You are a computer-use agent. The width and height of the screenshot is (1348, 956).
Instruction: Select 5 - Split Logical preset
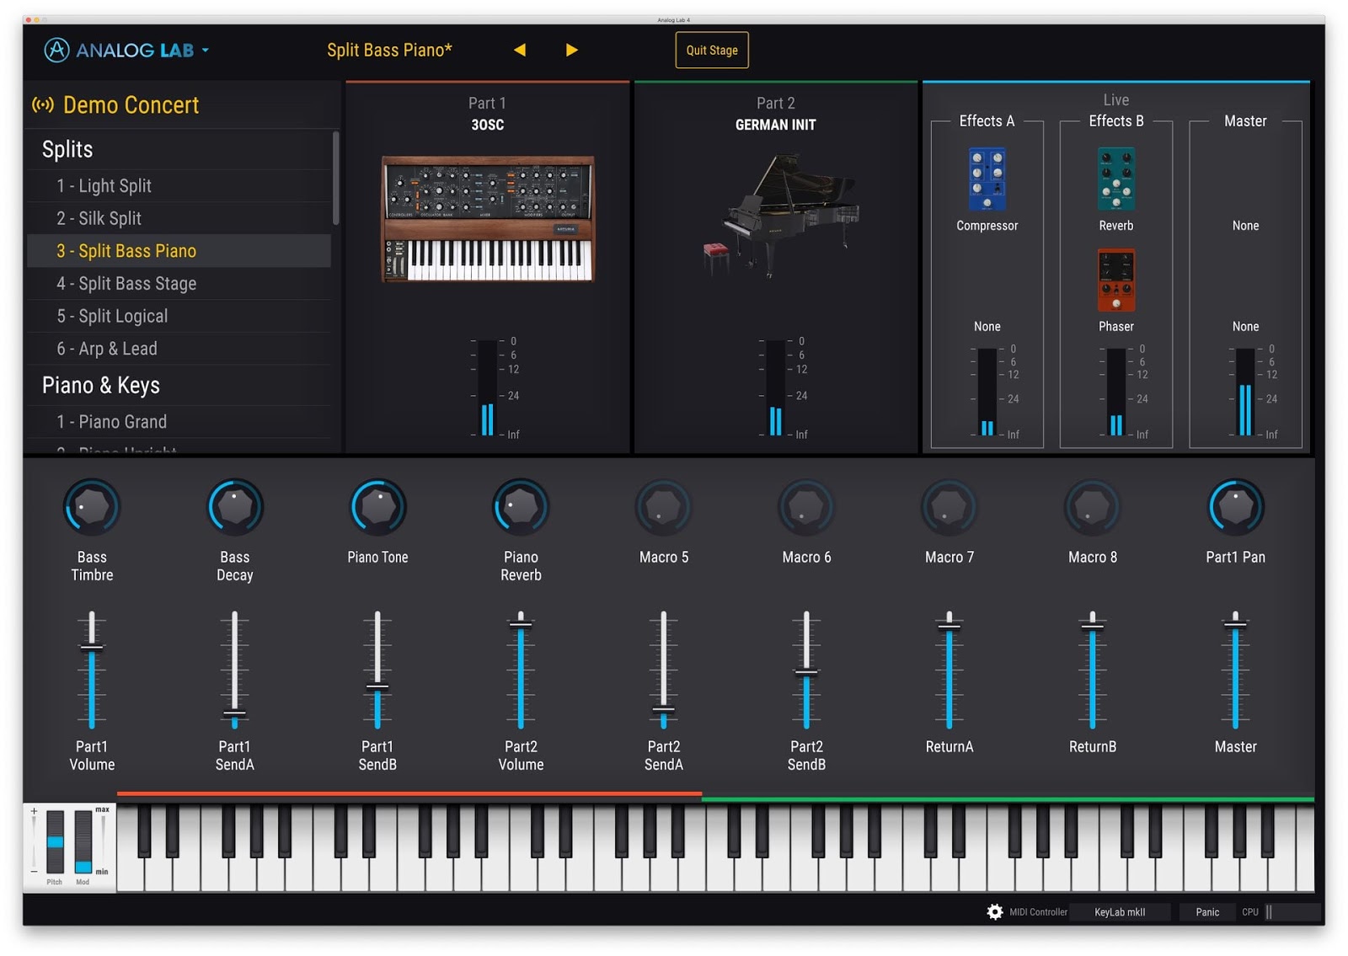(179, 316)
